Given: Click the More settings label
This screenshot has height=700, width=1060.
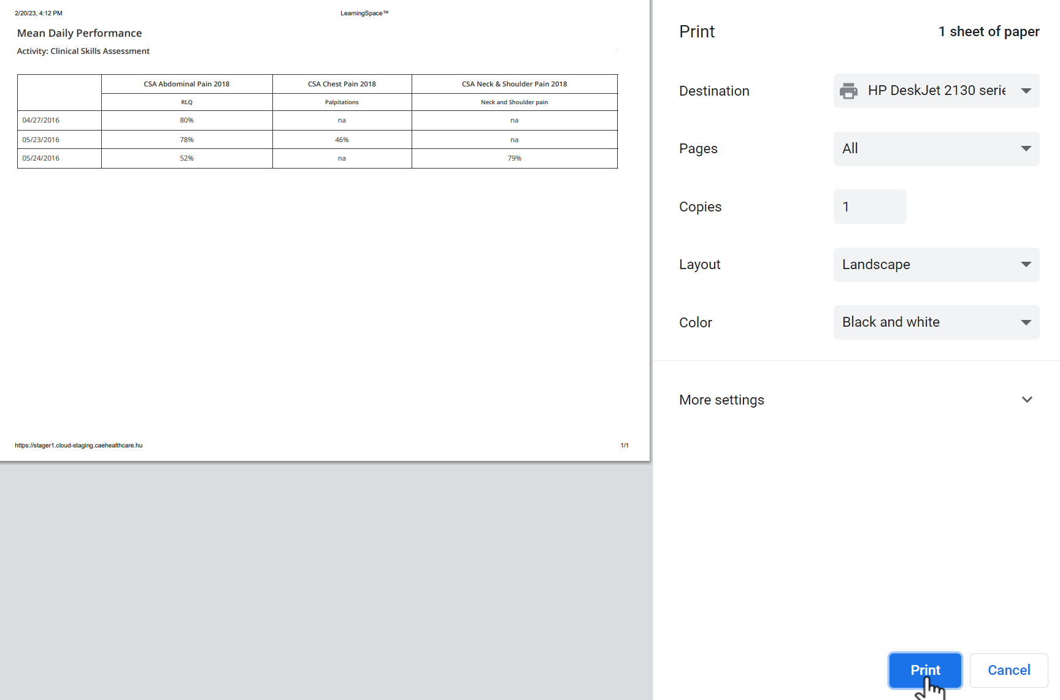Looking at the screenshot, I should pos(721,400).
